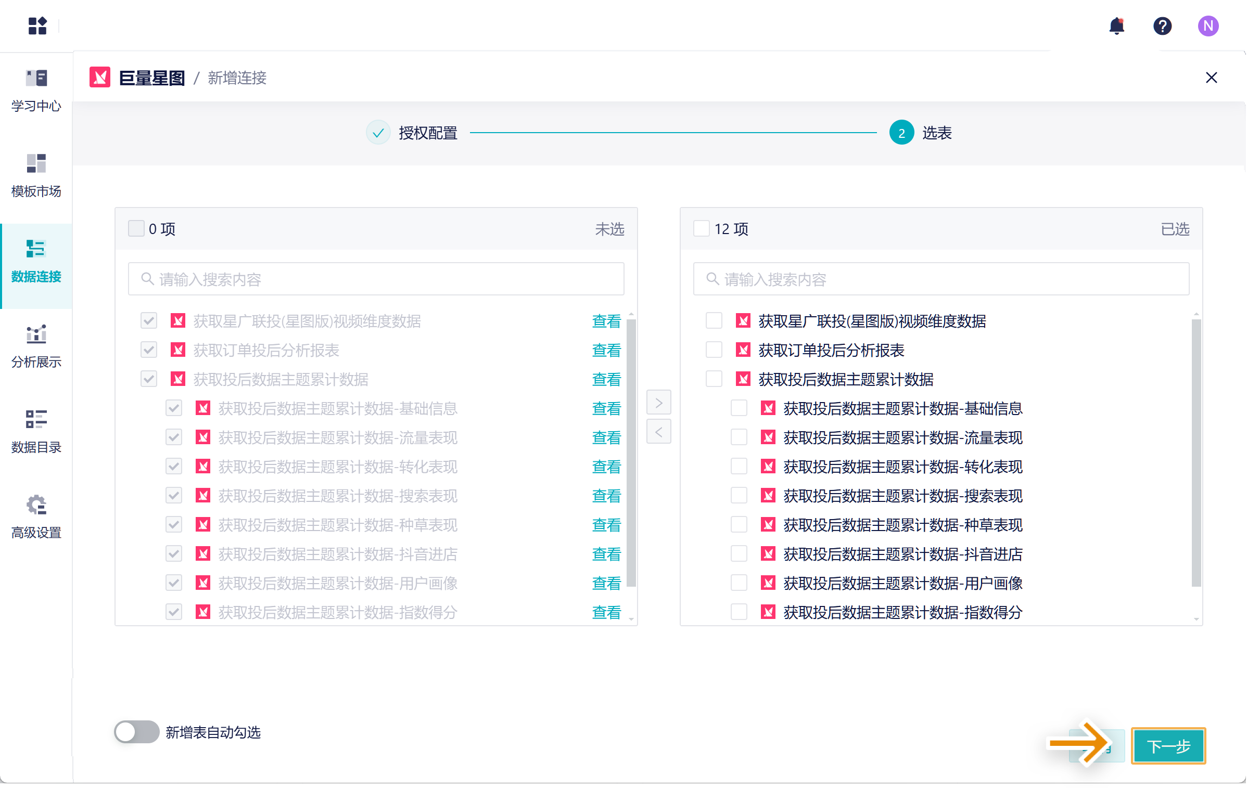The height and width of the screenshot is (788, 1247).
Task: Click the 下一步 button
Action: click(1168, 746)
